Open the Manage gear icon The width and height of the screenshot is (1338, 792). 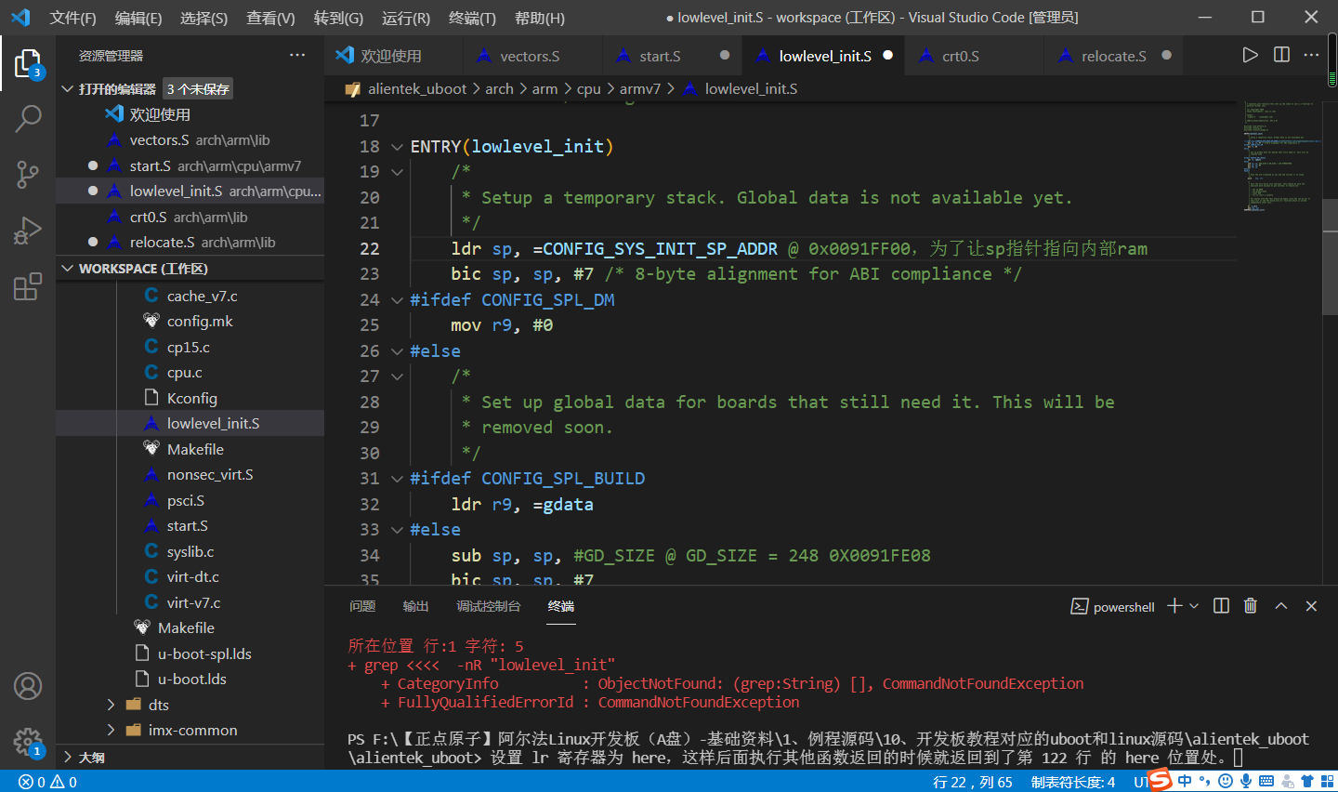[28, 742]
